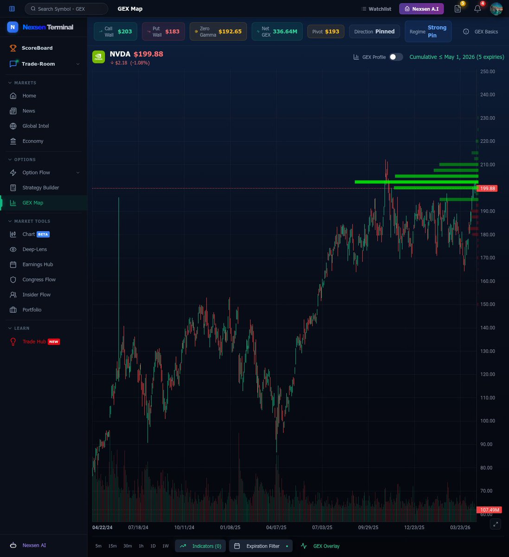Screen dimensions: 509x557
Task: Go to the Home page
Action: point(29,96)
